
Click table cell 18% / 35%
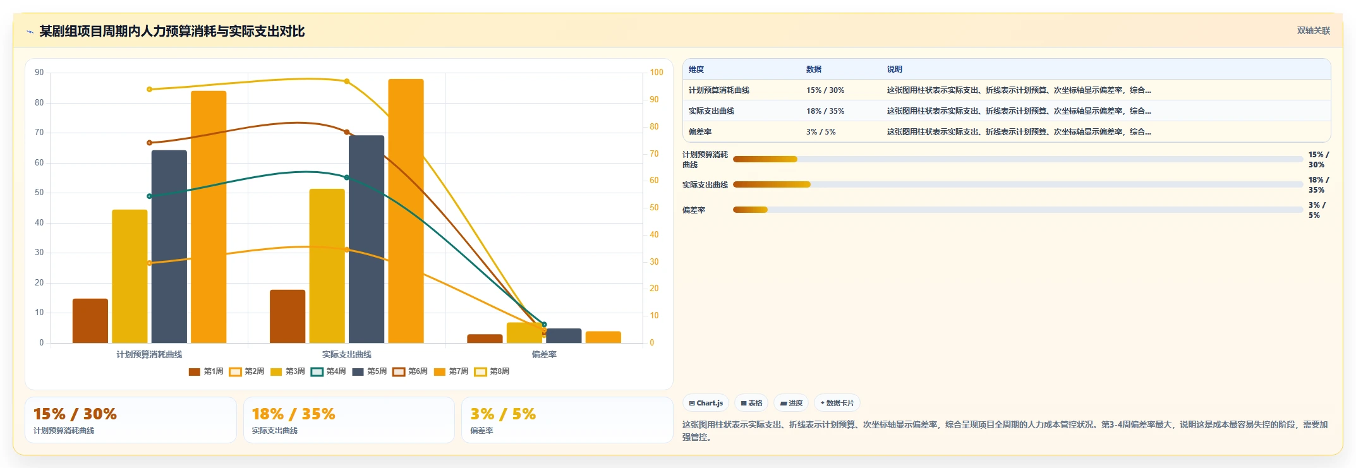[825, 111]
